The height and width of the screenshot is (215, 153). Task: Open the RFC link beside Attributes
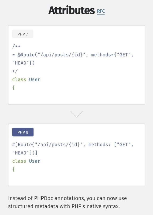pyautogui.click(x=101, y=11)
